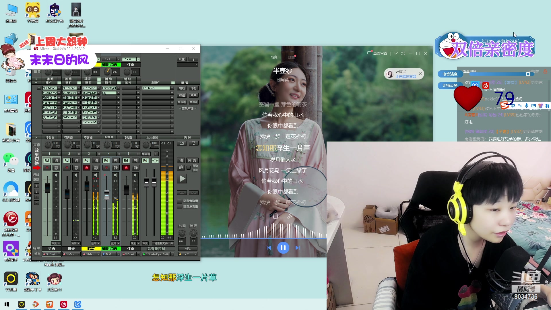Click the 切播放器 button

pos(450,86)
